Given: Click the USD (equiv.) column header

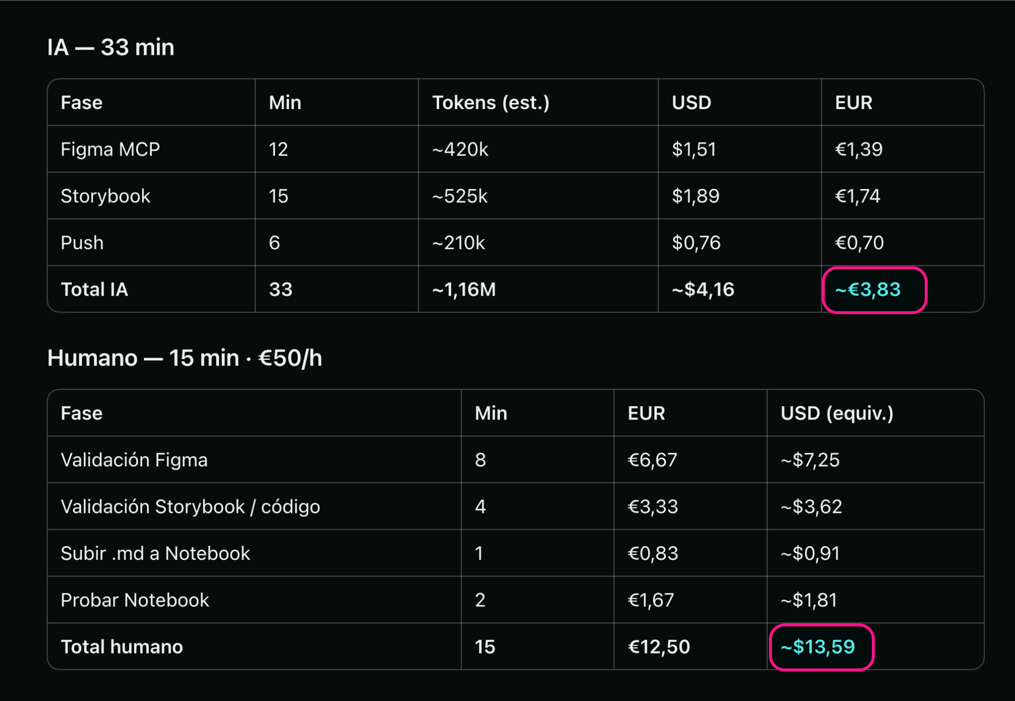Looking at the screenshot, I should [837, 414].
